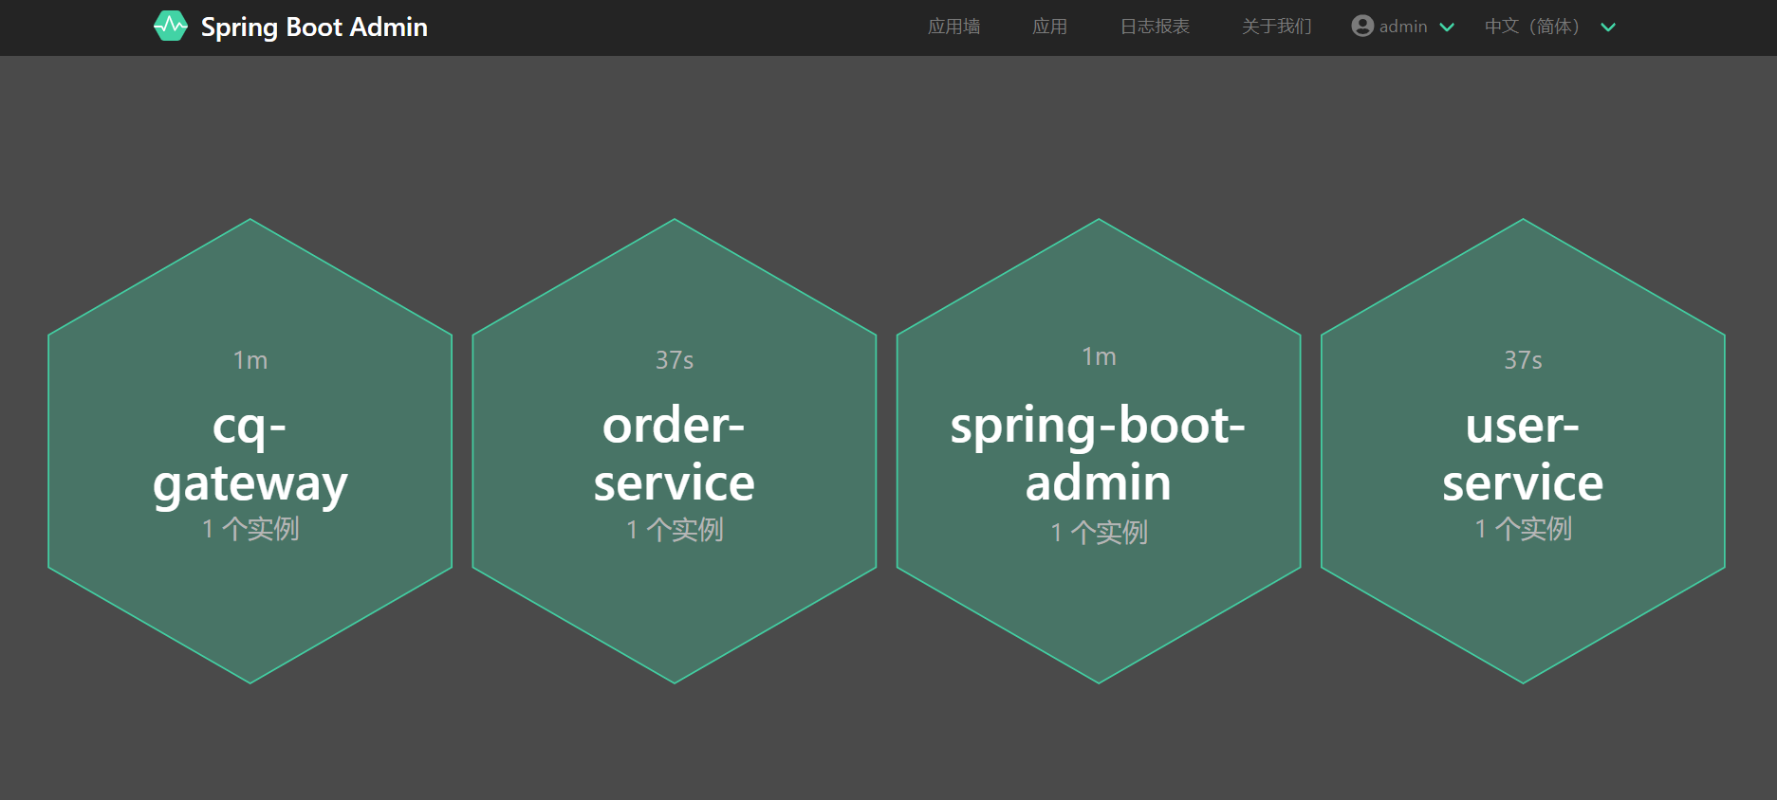This screenshot has width=1777, height=800.
Task: Select the order-service hexagon tile
Action: pyautogui.click(x=675, y=451)
